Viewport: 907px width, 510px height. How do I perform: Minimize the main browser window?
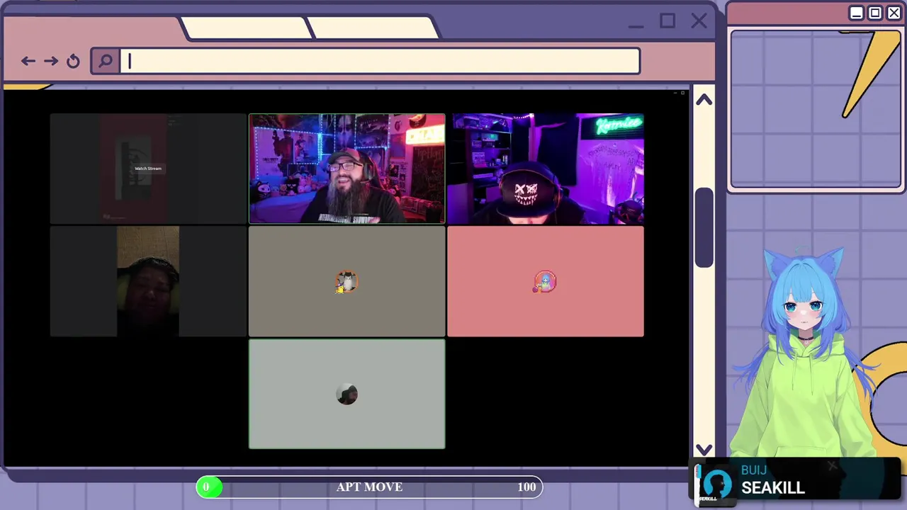click(636, 26)
